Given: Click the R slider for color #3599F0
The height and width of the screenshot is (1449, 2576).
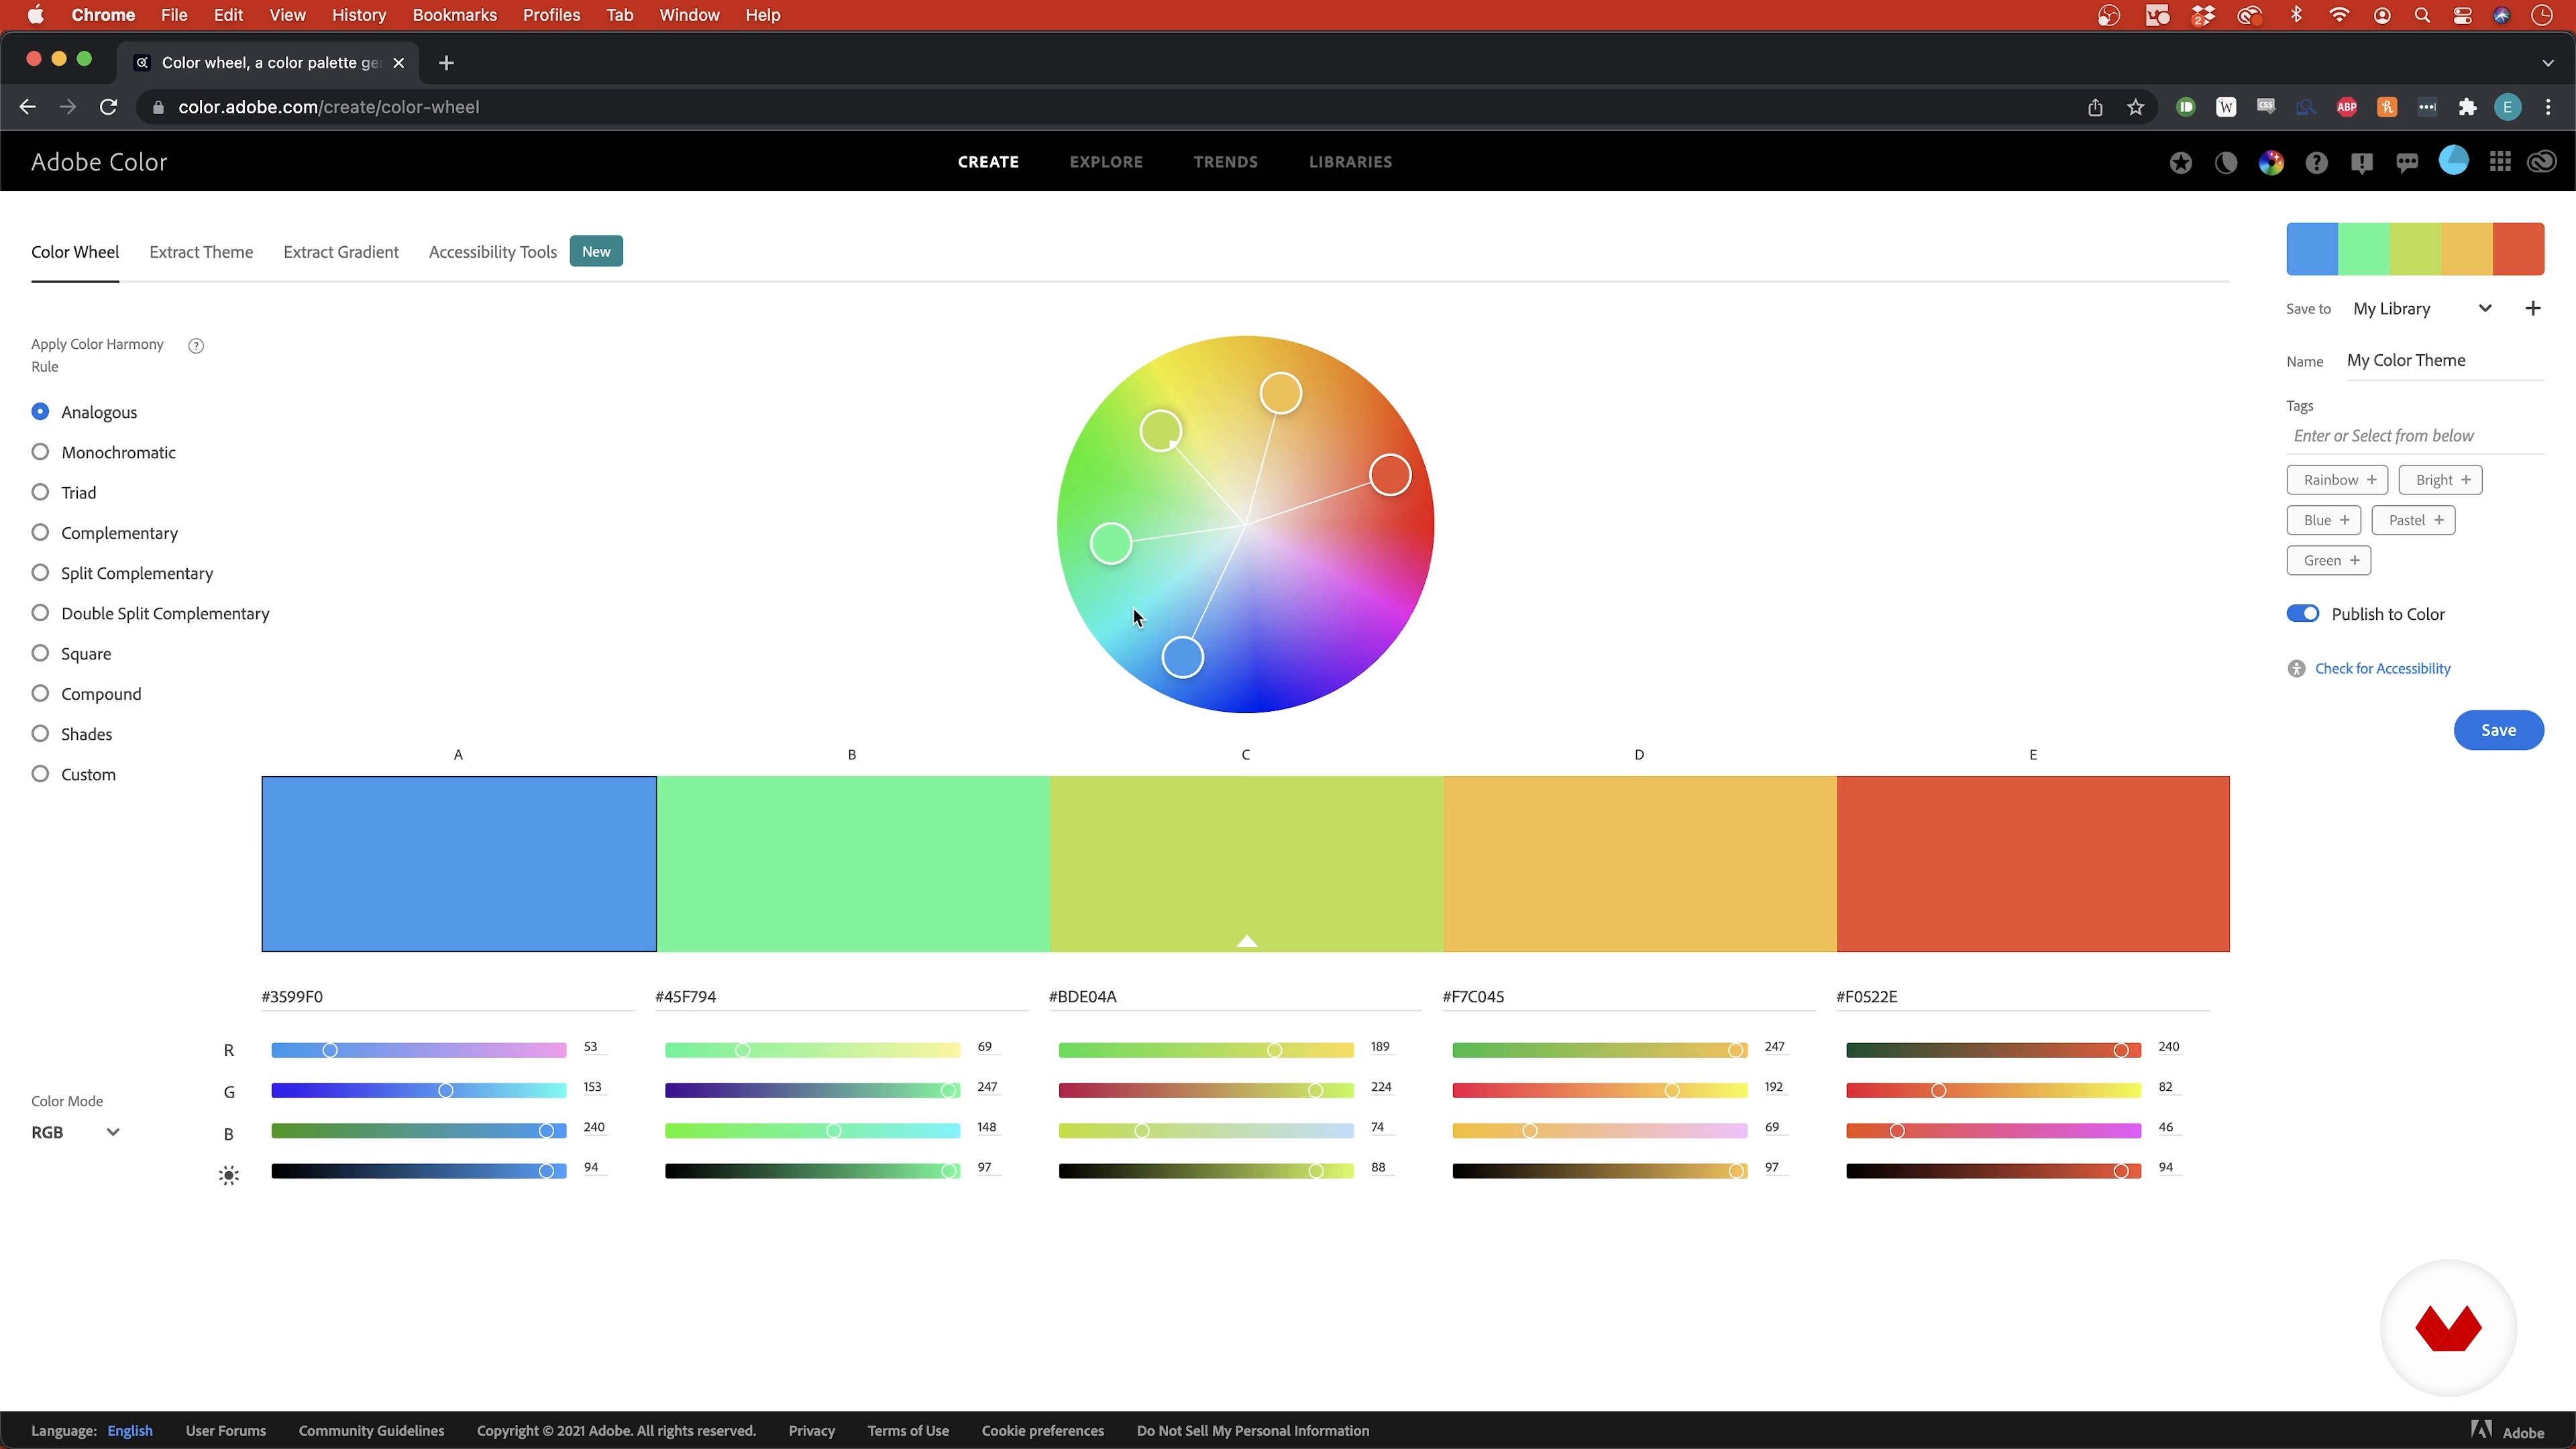Looking at the screenshot, I should (418, 1050).
